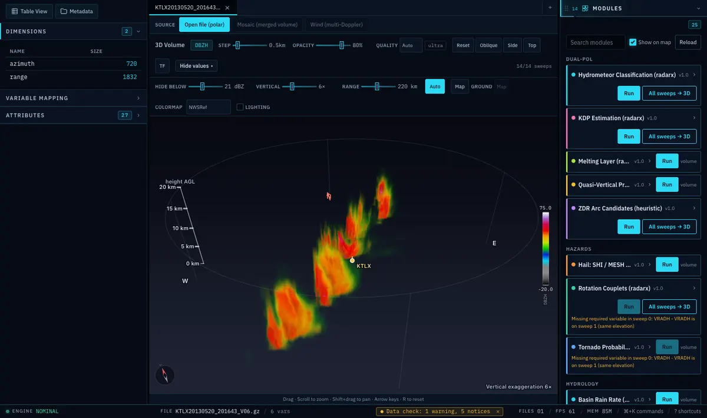Run the Hail SHI / MESH module

tap(667, 264)
